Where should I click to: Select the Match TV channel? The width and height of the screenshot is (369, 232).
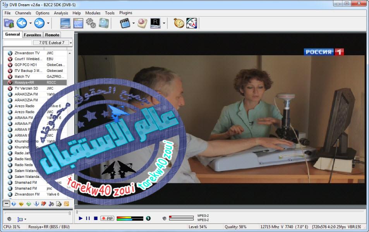35,77
